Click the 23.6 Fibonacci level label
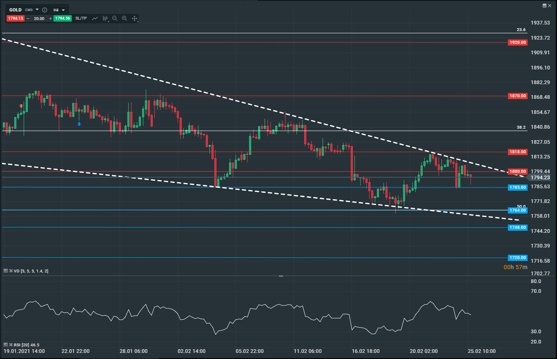This screenshot has width=557, height=359. pos(521,30)
